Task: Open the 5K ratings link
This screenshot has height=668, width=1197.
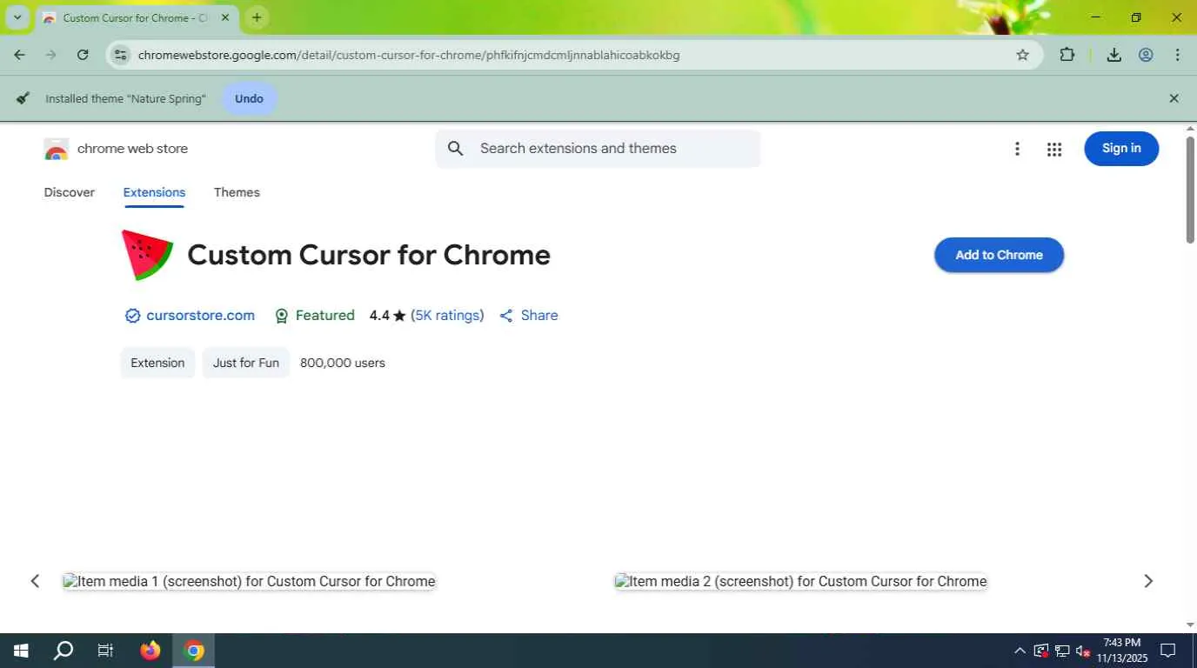Action: [x=447, y=316]
